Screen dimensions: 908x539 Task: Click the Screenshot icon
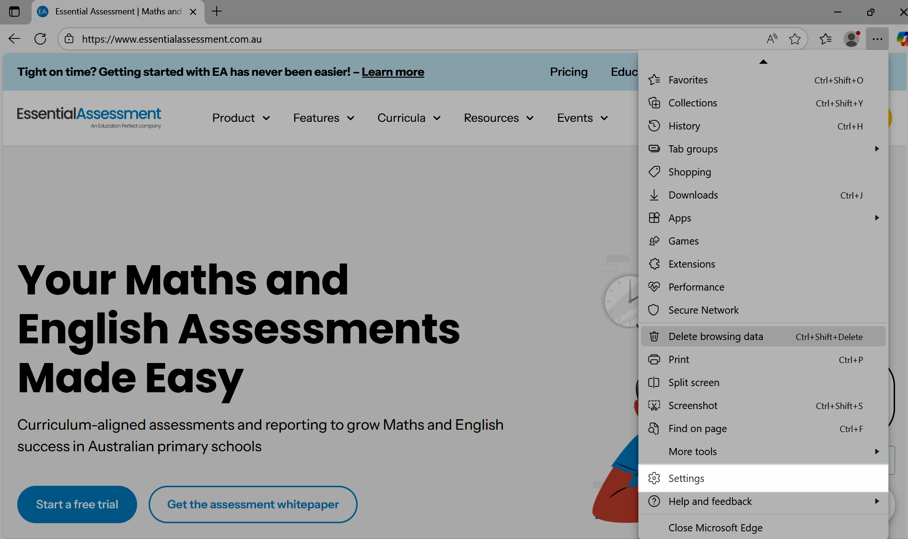point(654,406)
